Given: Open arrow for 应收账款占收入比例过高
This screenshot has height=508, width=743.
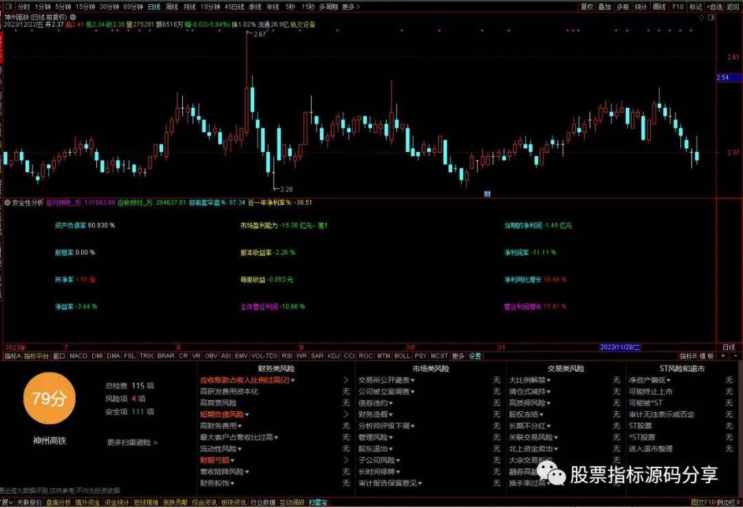Looking at the screenshot, I should [346, 380].
